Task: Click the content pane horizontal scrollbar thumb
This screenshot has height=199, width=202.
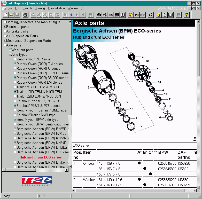Action: (130, 190)
